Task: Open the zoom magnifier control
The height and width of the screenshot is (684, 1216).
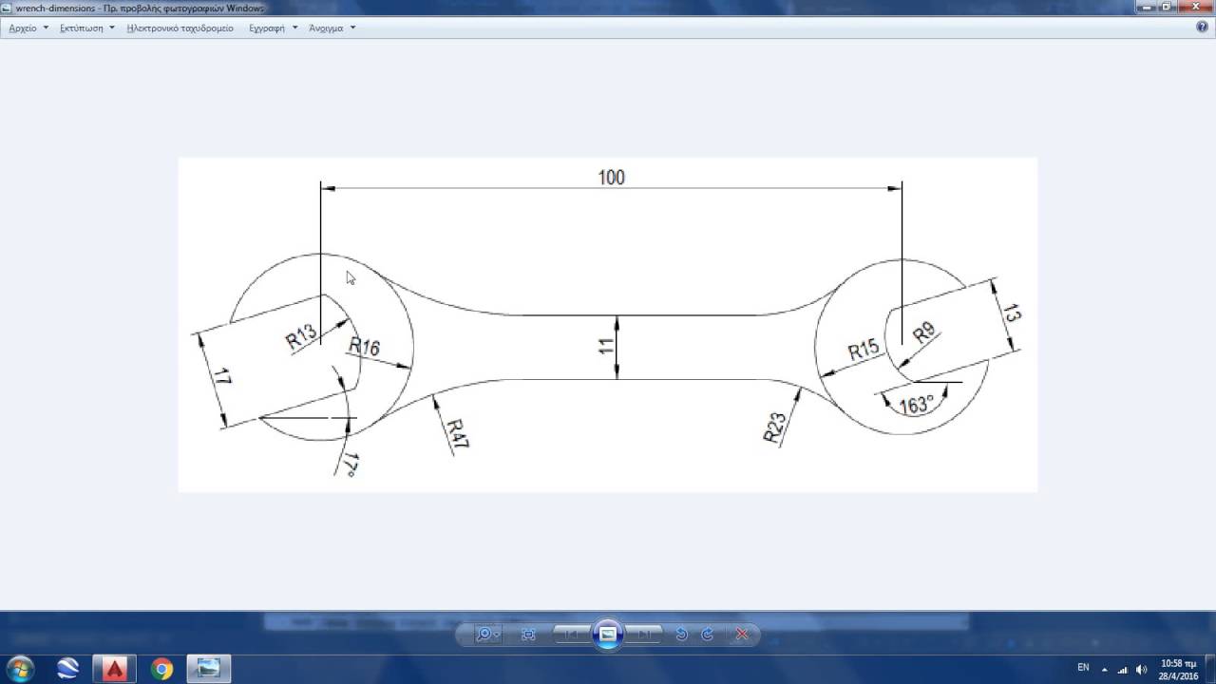Action: pyautogui.click(x=486, y=635)
